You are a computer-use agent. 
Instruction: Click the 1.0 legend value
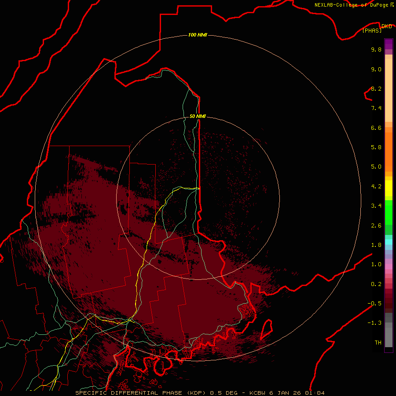coord(376,264)
